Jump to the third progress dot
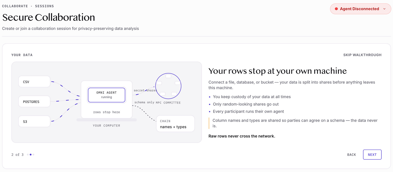Screen dimensions: 393x172 (33, 155)
